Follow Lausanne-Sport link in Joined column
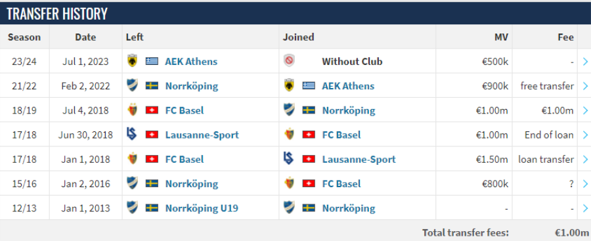The width and height of the screenshot is (591, 241). pos(359,159)
